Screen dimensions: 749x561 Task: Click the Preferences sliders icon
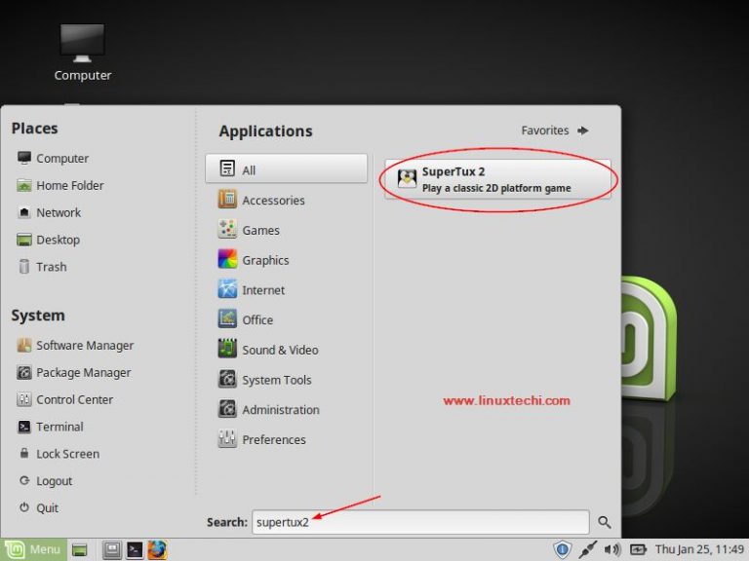227,439
